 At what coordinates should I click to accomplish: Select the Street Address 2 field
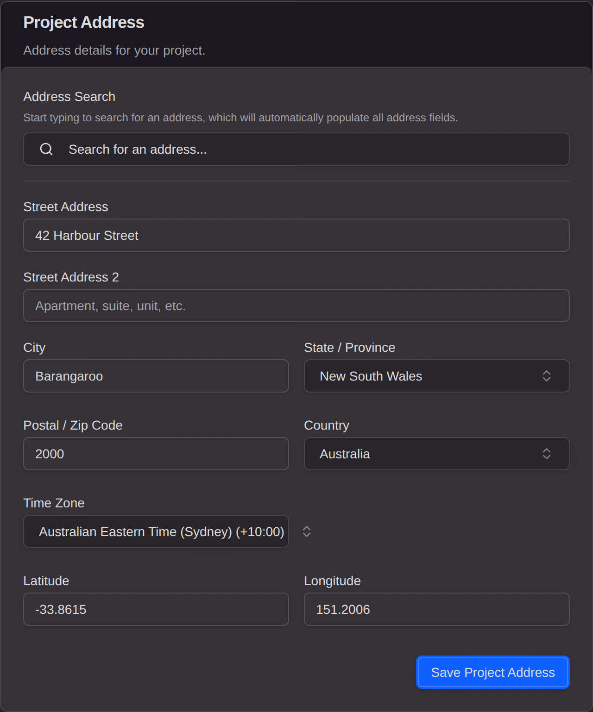[296, 306]
